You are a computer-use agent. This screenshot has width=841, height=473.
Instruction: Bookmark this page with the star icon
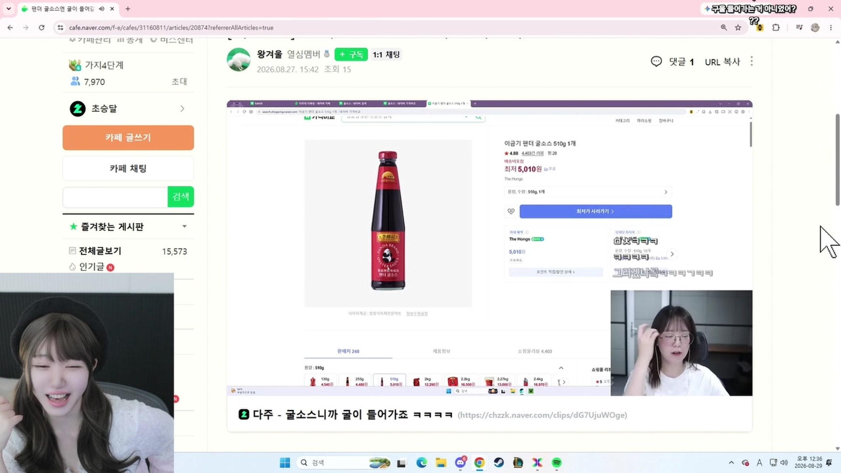coord(738,28)
